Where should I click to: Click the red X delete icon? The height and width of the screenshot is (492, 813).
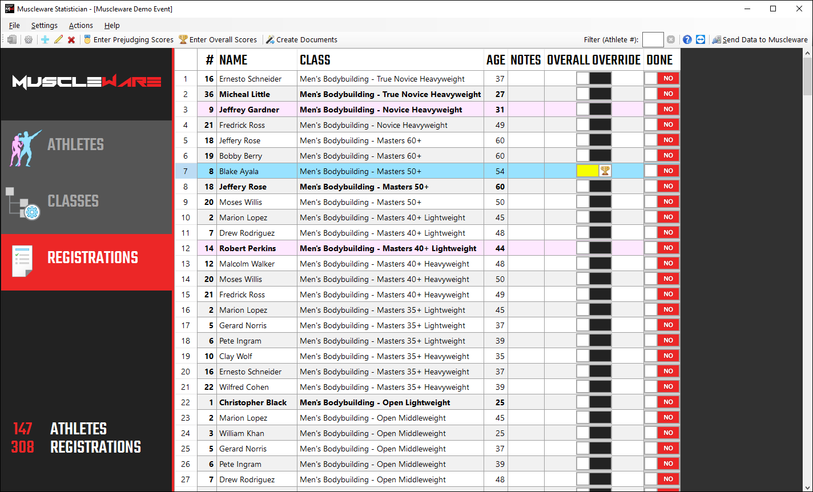point(71,39)
